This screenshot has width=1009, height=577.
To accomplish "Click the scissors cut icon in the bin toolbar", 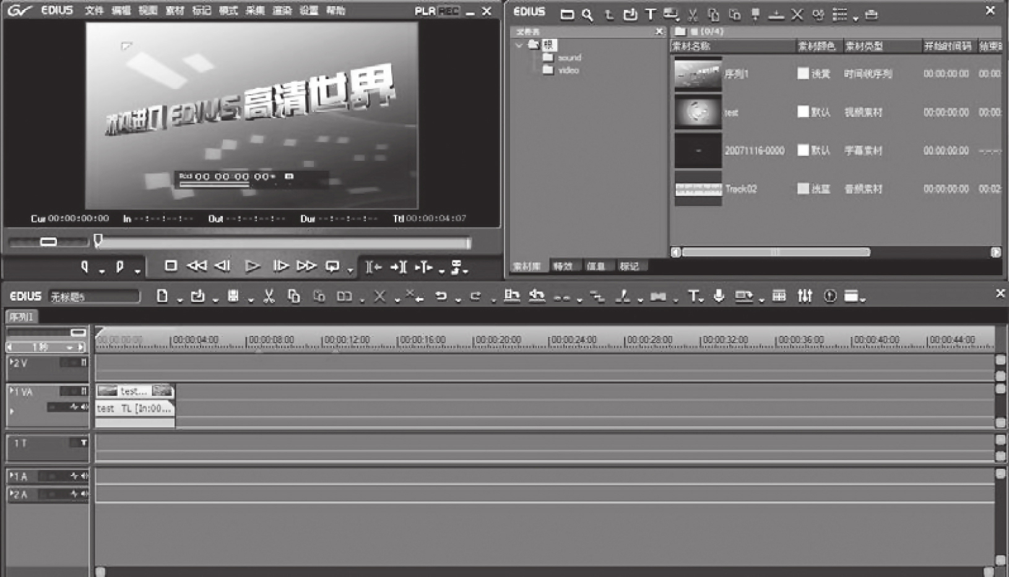I will (693, 15).
